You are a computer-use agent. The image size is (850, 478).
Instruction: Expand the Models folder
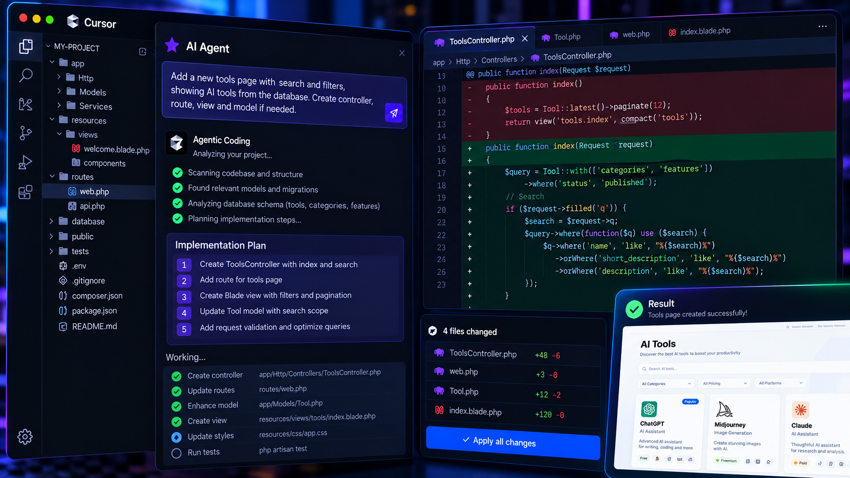(59, 91)
